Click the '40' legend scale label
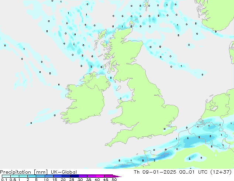234x181 pixels. coord(97,180)
